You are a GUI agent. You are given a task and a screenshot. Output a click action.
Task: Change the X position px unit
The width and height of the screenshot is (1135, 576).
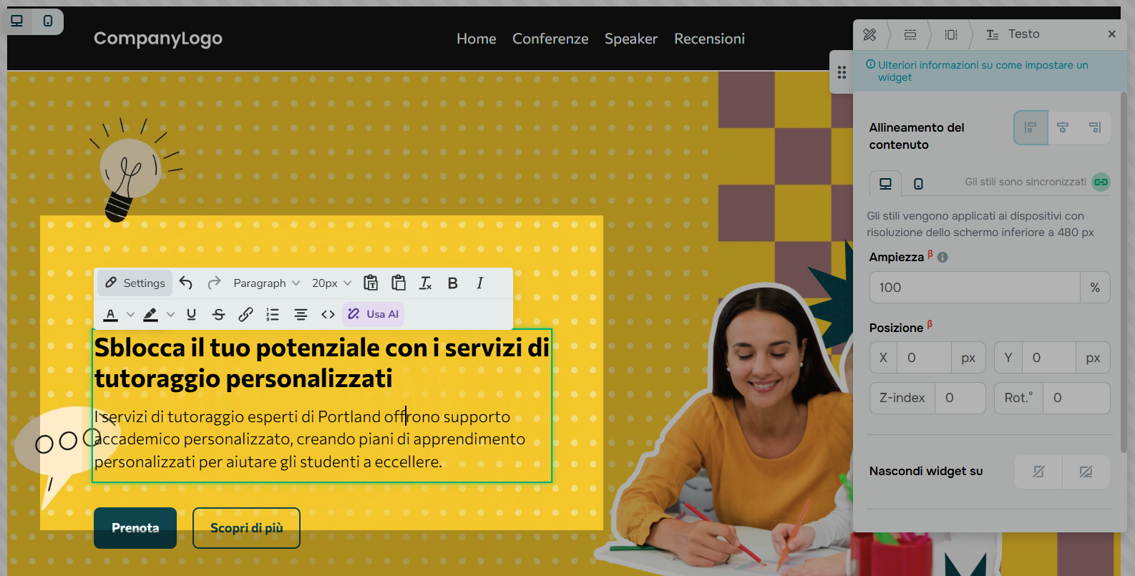click(968, 358)
